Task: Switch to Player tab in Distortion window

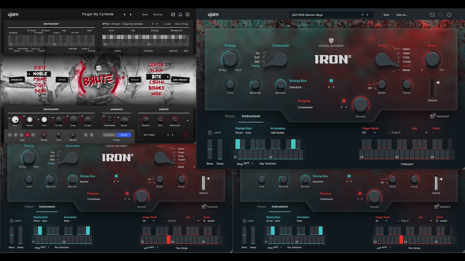Action: pyautogui.click(x=262, y=207)
